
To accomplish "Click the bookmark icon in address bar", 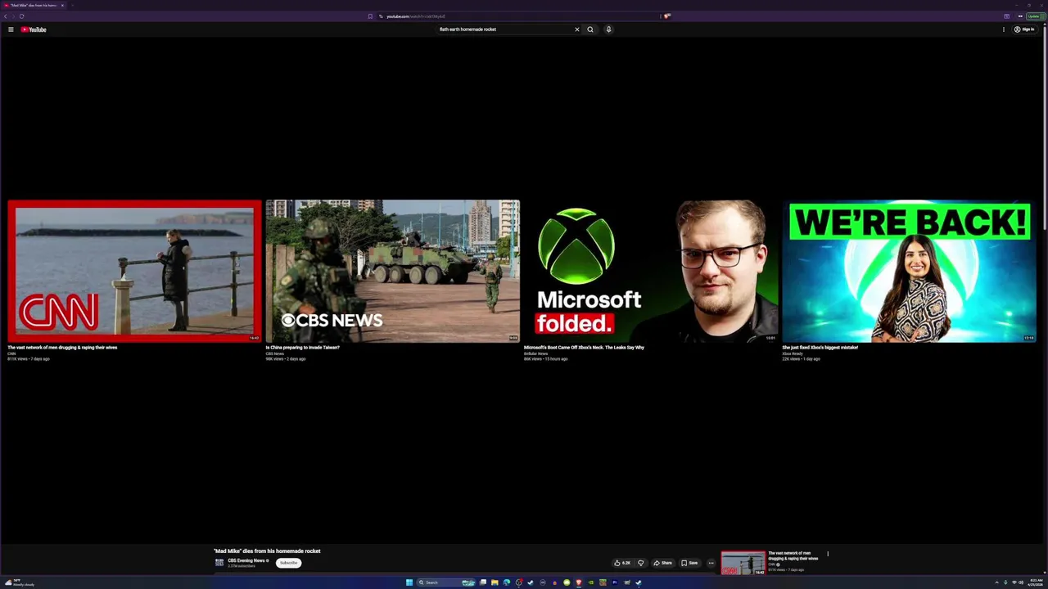I will [370, 16].
